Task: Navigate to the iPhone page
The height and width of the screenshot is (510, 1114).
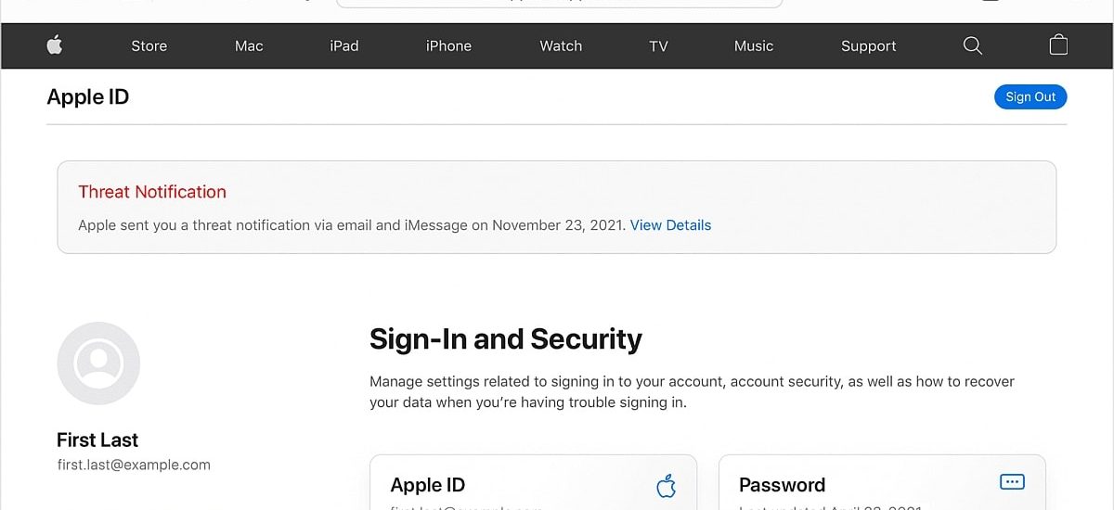Action: (448, 45)
